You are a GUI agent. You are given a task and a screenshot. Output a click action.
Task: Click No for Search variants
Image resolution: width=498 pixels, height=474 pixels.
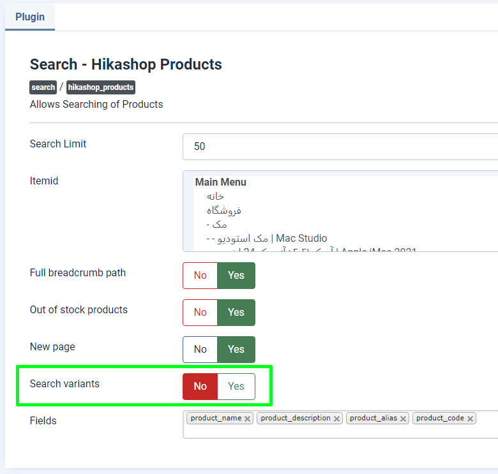200,387
